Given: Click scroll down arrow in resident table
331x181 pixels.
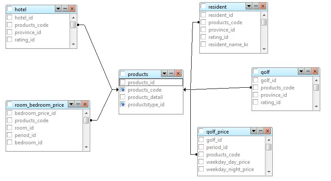Looking at the screenshot, I should pos(264,49).
